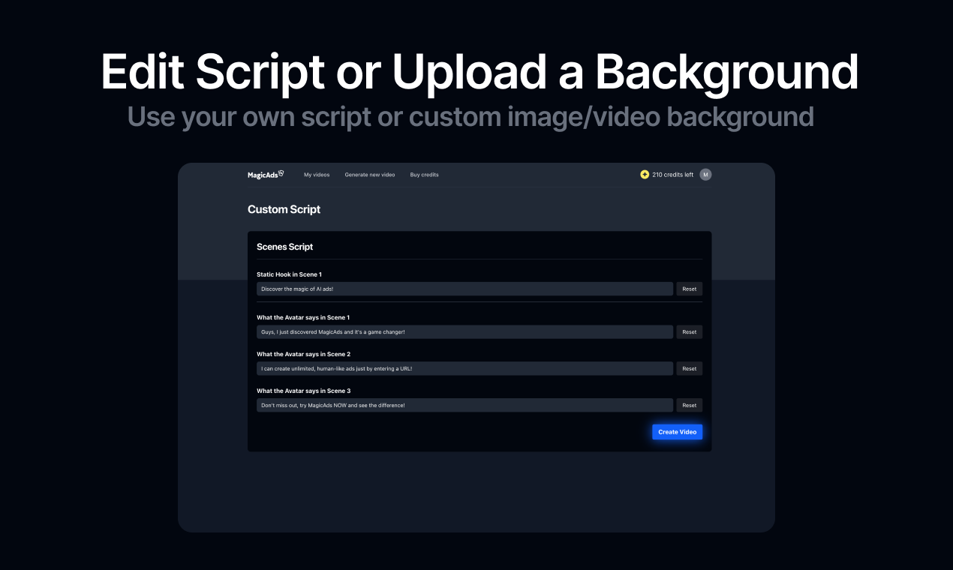Click the Scenes Script heading
The width and height of the screenshot is (953, 570).
tap(285, 247)
